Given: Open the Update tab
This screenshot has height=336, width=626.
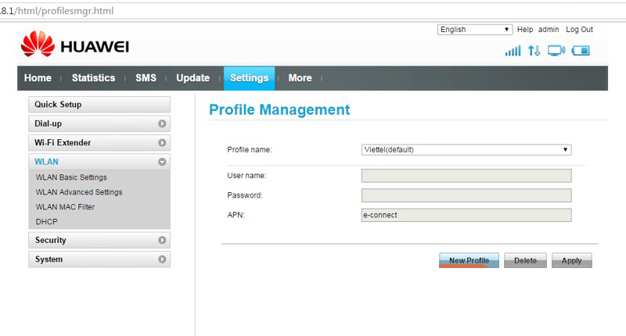Looking at the screenshot, I should (192, 78).
